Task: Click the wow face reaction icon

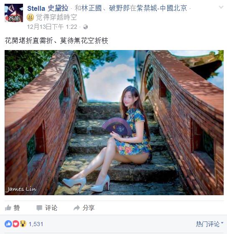Action: tap(23, 224)
